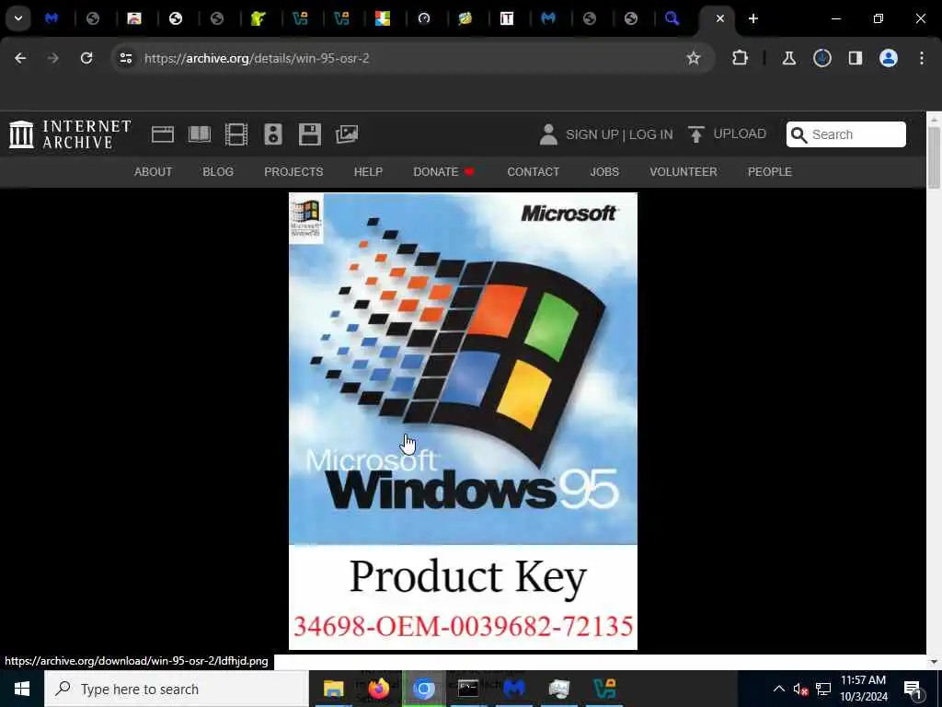This screenshot has width=942, height=707.
Task: Switch to the tab with T favicon
Action: click(x=507, y=18)
